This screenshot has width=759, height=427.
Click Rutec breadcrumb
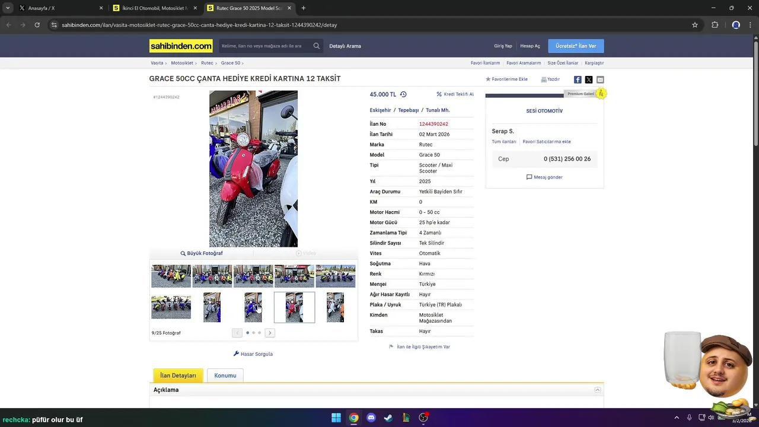207,63
